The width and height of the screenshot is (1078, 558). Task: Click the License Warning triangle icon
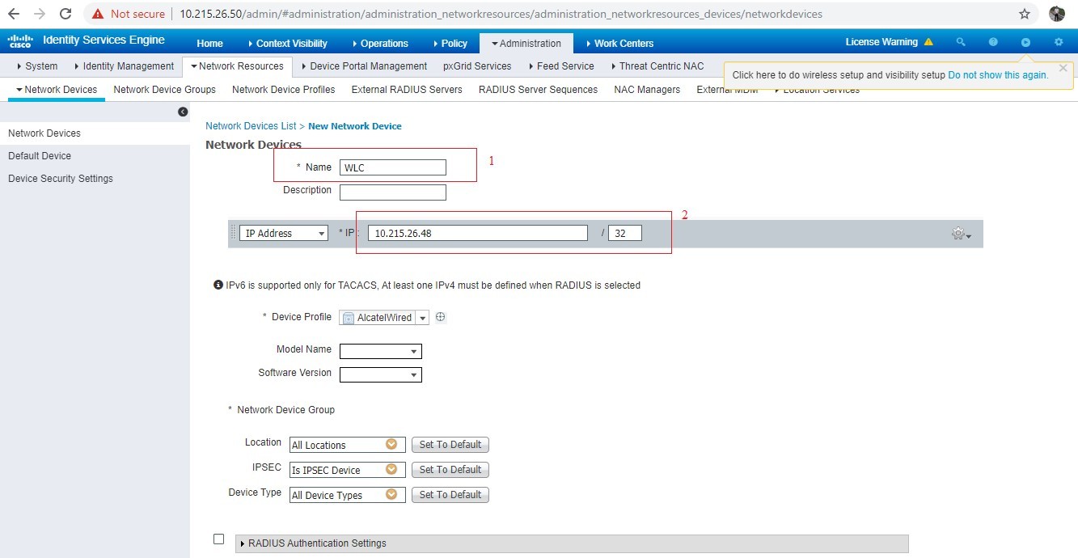(928, 42)
